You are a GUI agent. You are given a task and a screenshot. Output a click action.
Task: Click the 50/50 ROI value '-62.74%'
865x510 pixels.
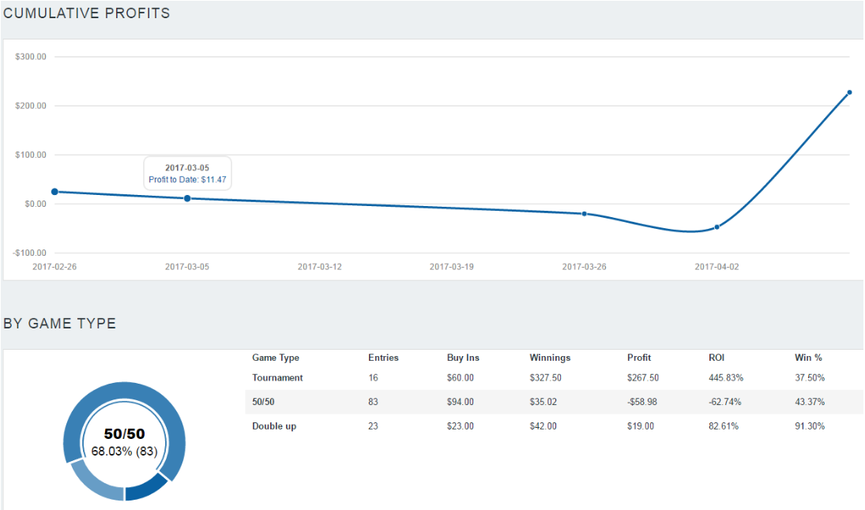click(725, 402)
